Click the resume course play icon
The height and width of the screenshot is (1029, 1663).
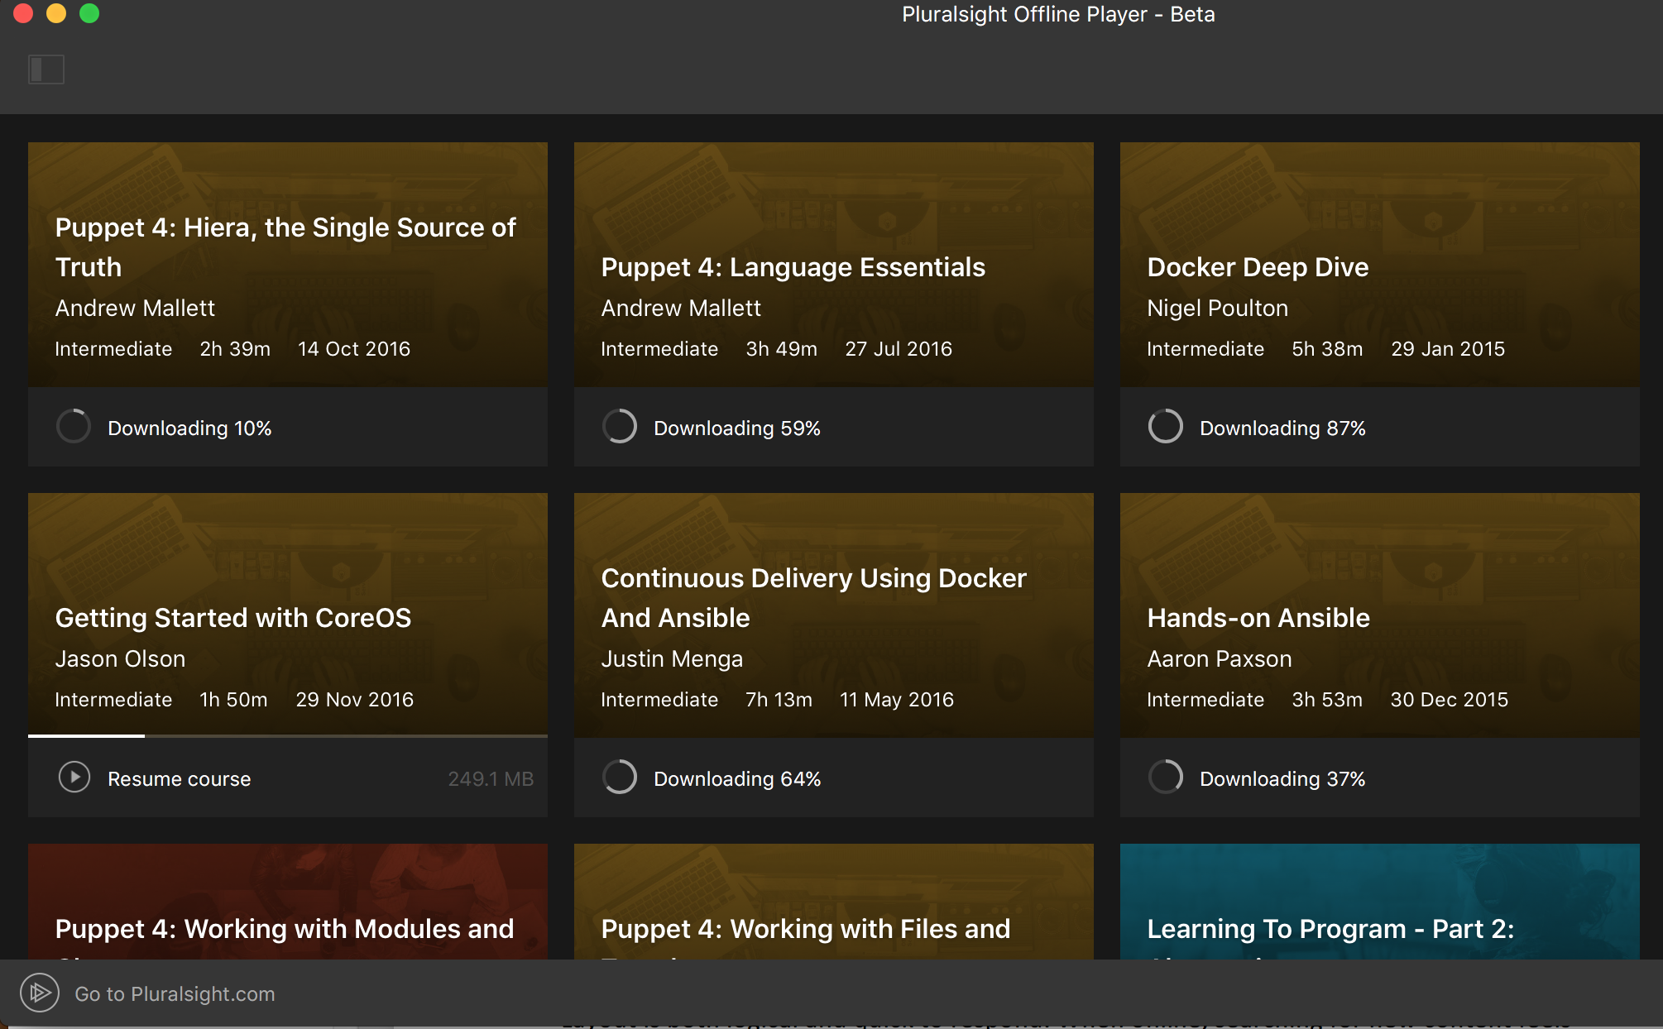coord(74,778)
